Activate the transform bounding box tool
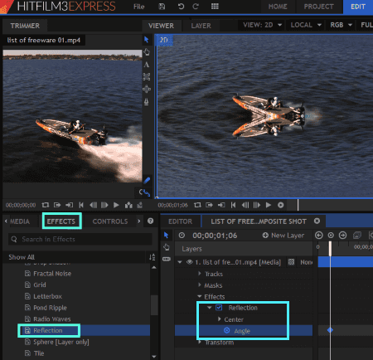The width and height of the screenshot is (373, 360). [147, 77]
